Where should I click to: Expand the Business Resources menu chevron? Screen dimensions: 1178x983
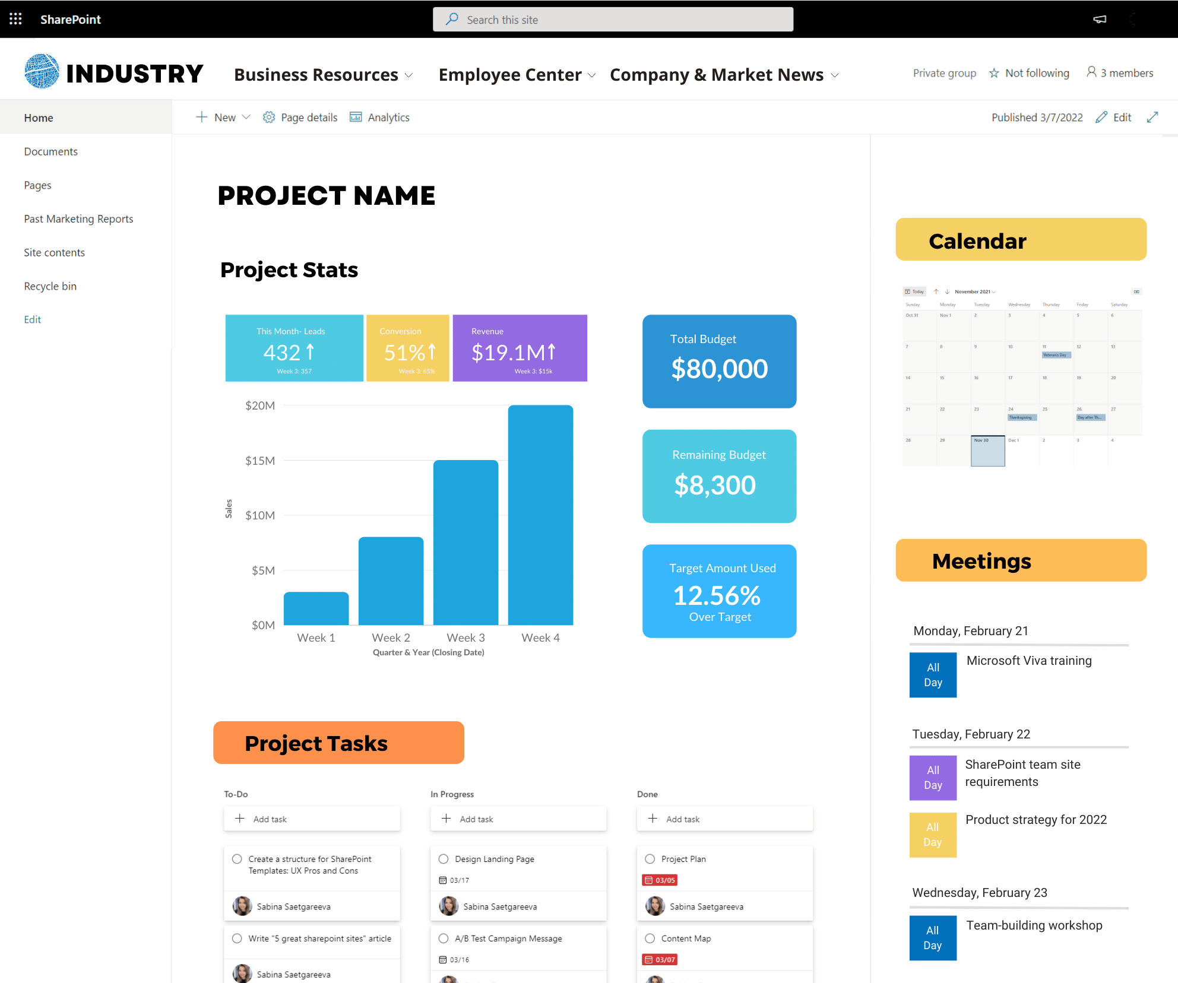coord(408,75)
